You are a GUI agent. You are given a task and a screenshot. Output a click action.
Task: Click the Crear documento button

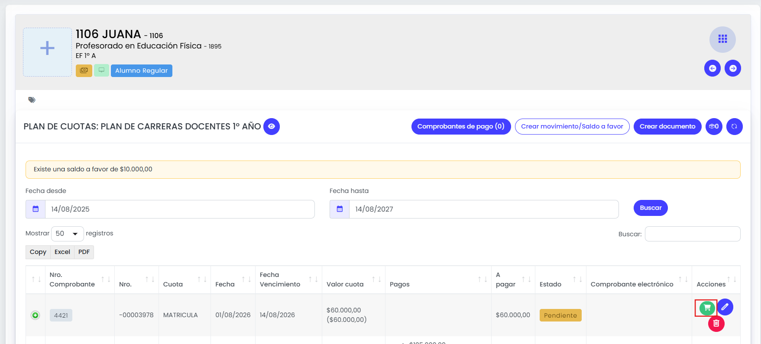click(x=667, y=126)
